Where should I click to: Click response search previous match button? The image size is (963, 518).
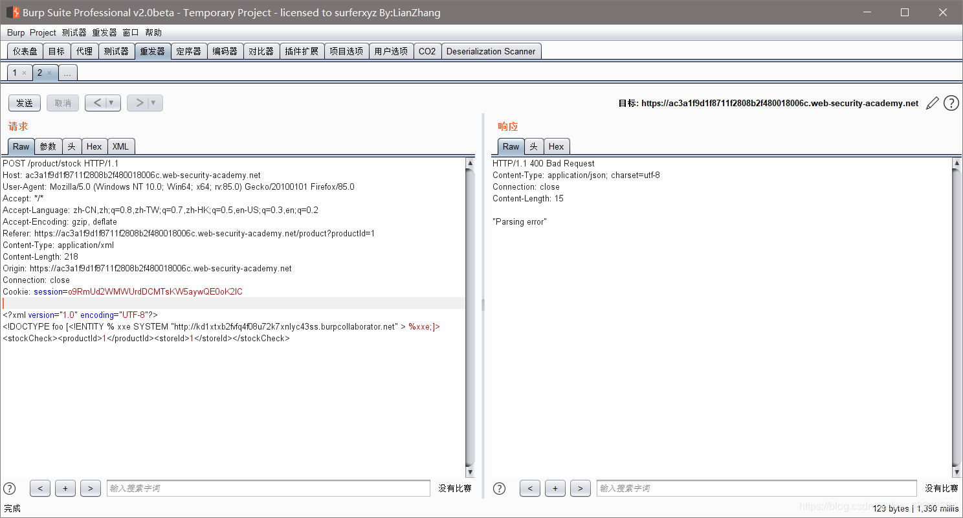529,488
